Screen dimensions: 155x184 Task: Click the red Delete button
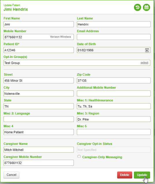[125, 175]
